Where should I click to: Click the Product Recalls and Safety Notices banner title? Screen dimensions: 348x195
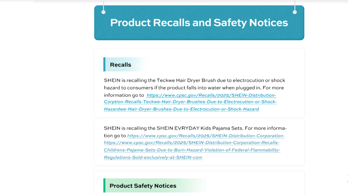199,23
